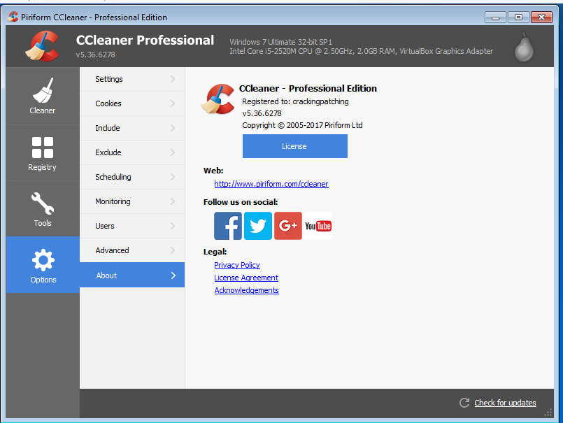
Task: Click the CCleaner logo on the About panel
Action: (218, 99)
